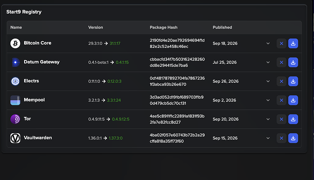Image resolution: width=314 pixels, height=180 pixels.
Task: Expand the Datum Gateway row chevron
Action: coord(268,62)
